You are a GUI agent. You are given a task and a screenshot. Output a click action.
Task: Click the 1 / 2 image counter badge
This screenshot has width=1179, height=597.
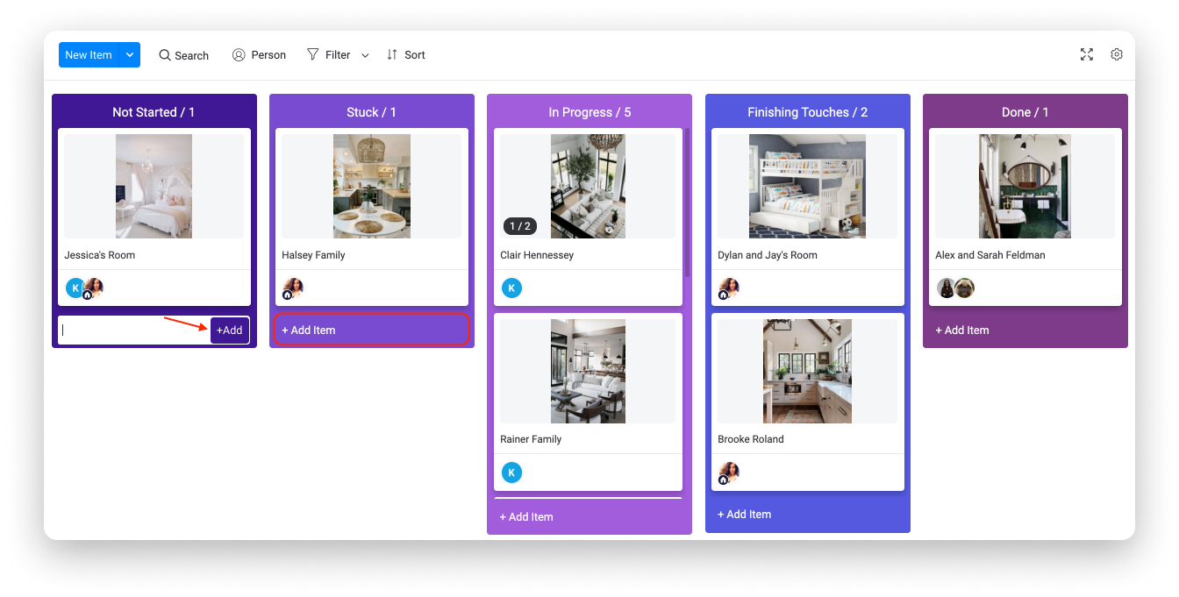pyautogui.click(x=519, y=226)
